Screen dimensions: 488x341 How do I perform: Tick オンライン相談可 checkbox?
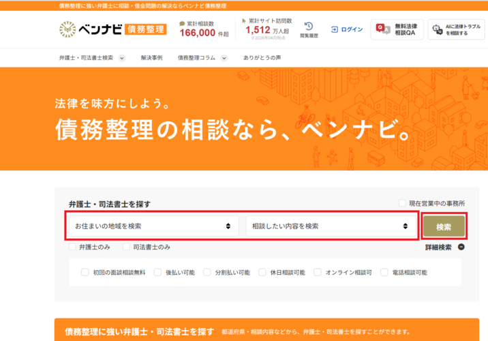click(318, 272)
